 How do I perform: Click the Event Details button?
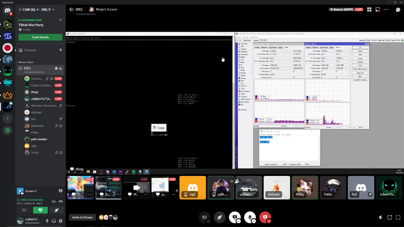(x=40, y=37)
